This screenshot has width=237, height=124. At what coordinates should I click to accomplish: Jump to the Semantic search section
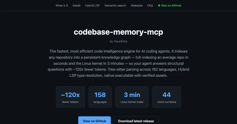115,6
